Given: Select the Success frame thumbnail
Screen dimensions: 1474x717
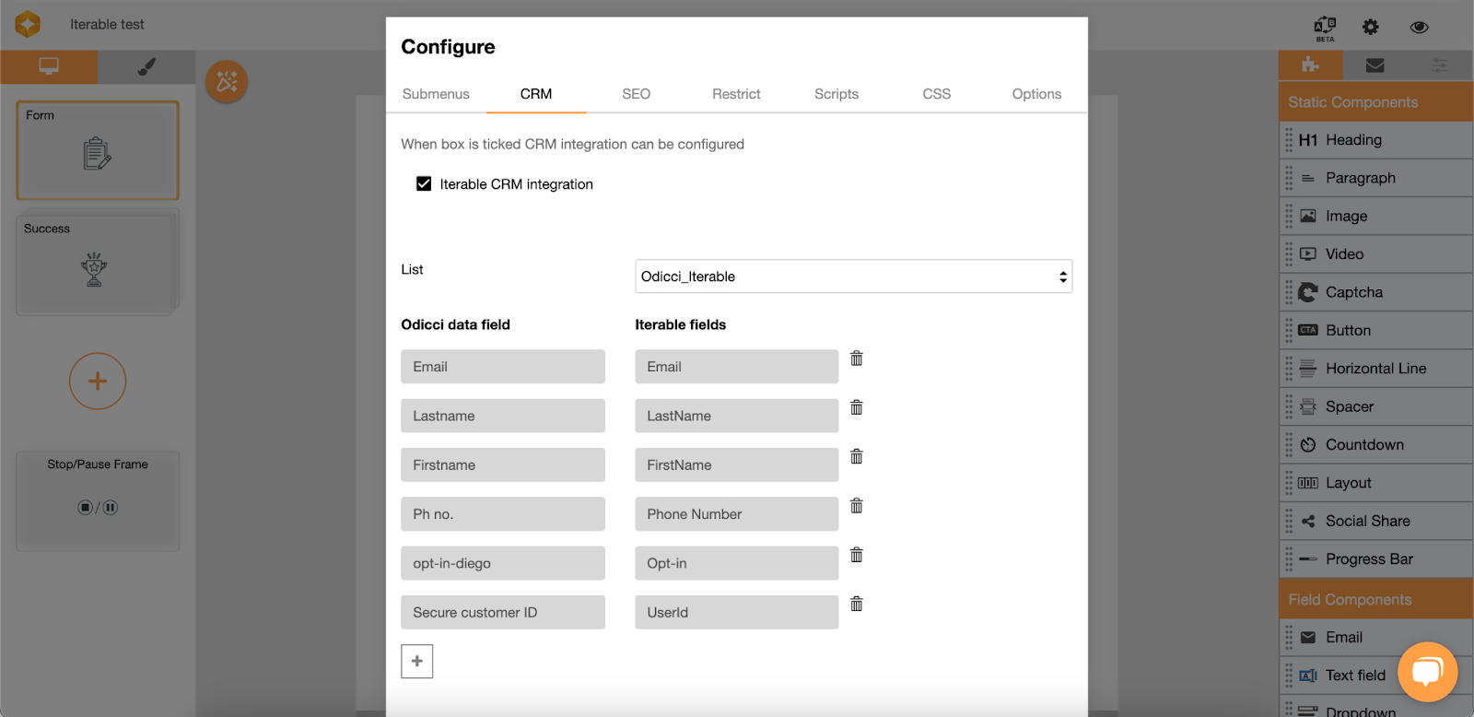Looking at the screenshot, I should point(96,265).
